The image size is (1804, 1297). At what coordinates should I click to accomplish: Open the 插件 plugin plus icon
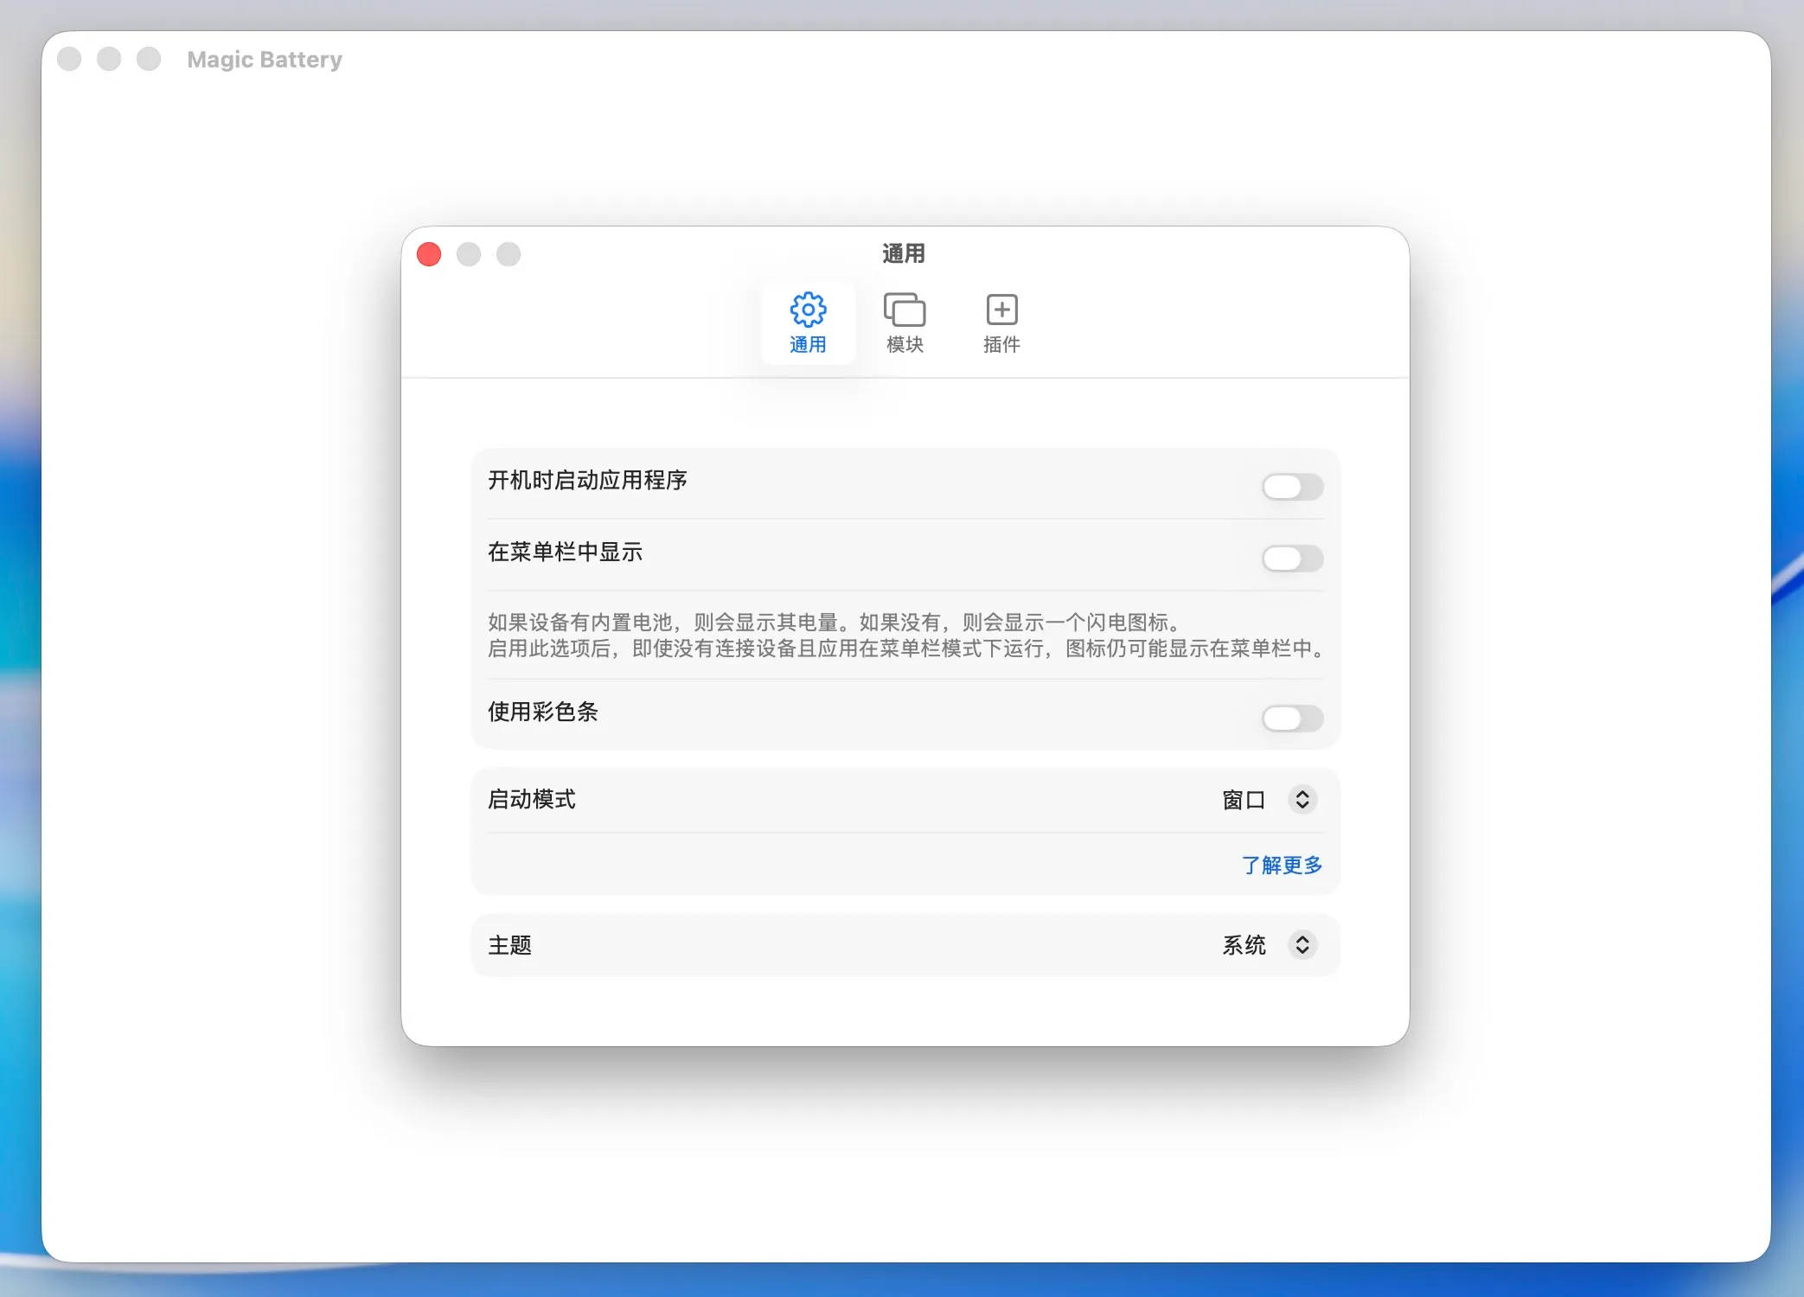pyautogui.click(x=1001, y=310)
